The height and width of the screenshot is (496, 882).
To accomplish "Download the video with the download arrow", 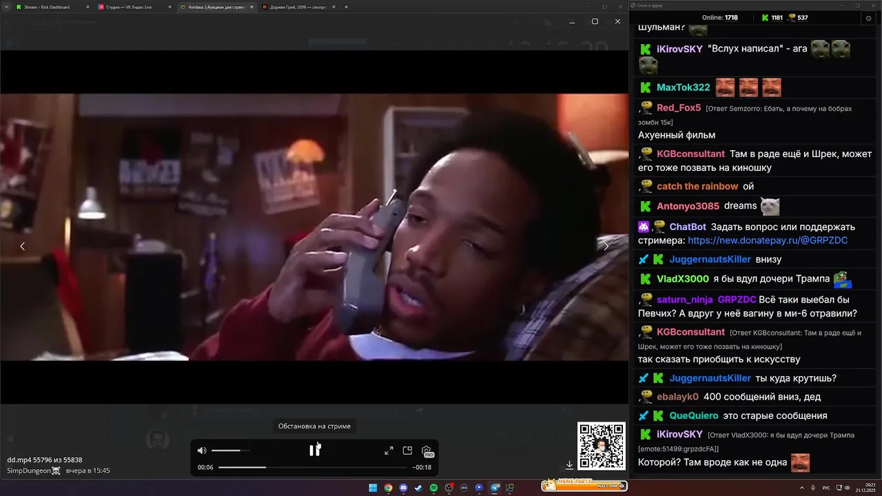I will point(570,465).
